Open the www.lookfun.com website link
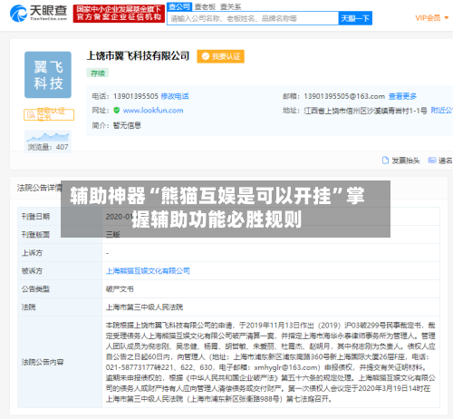The width and height of the screenshot is (453, 419). point(153,111)
